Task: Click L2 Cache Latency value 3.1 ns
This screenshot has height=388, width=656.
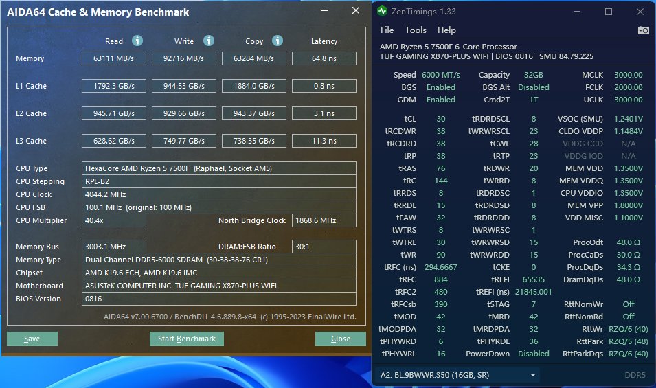Action: coord(324,113)
